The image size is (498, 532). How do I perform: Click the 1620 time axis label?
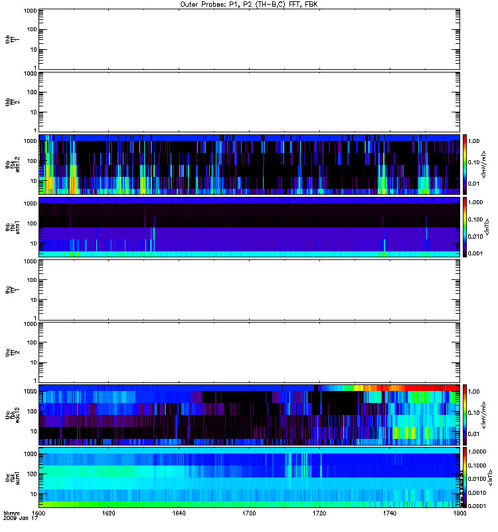click(x=108, y=513)
